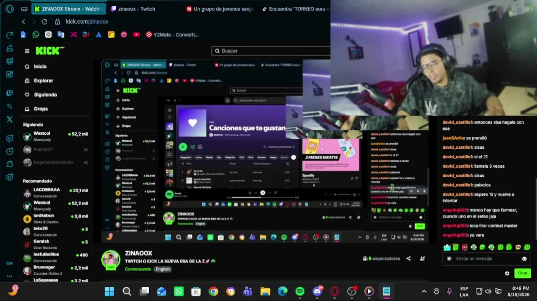Screen dimensions: 537x301
Task: Open Extensions cube icon in Opera sidebar
Action: tap(10, 164)
